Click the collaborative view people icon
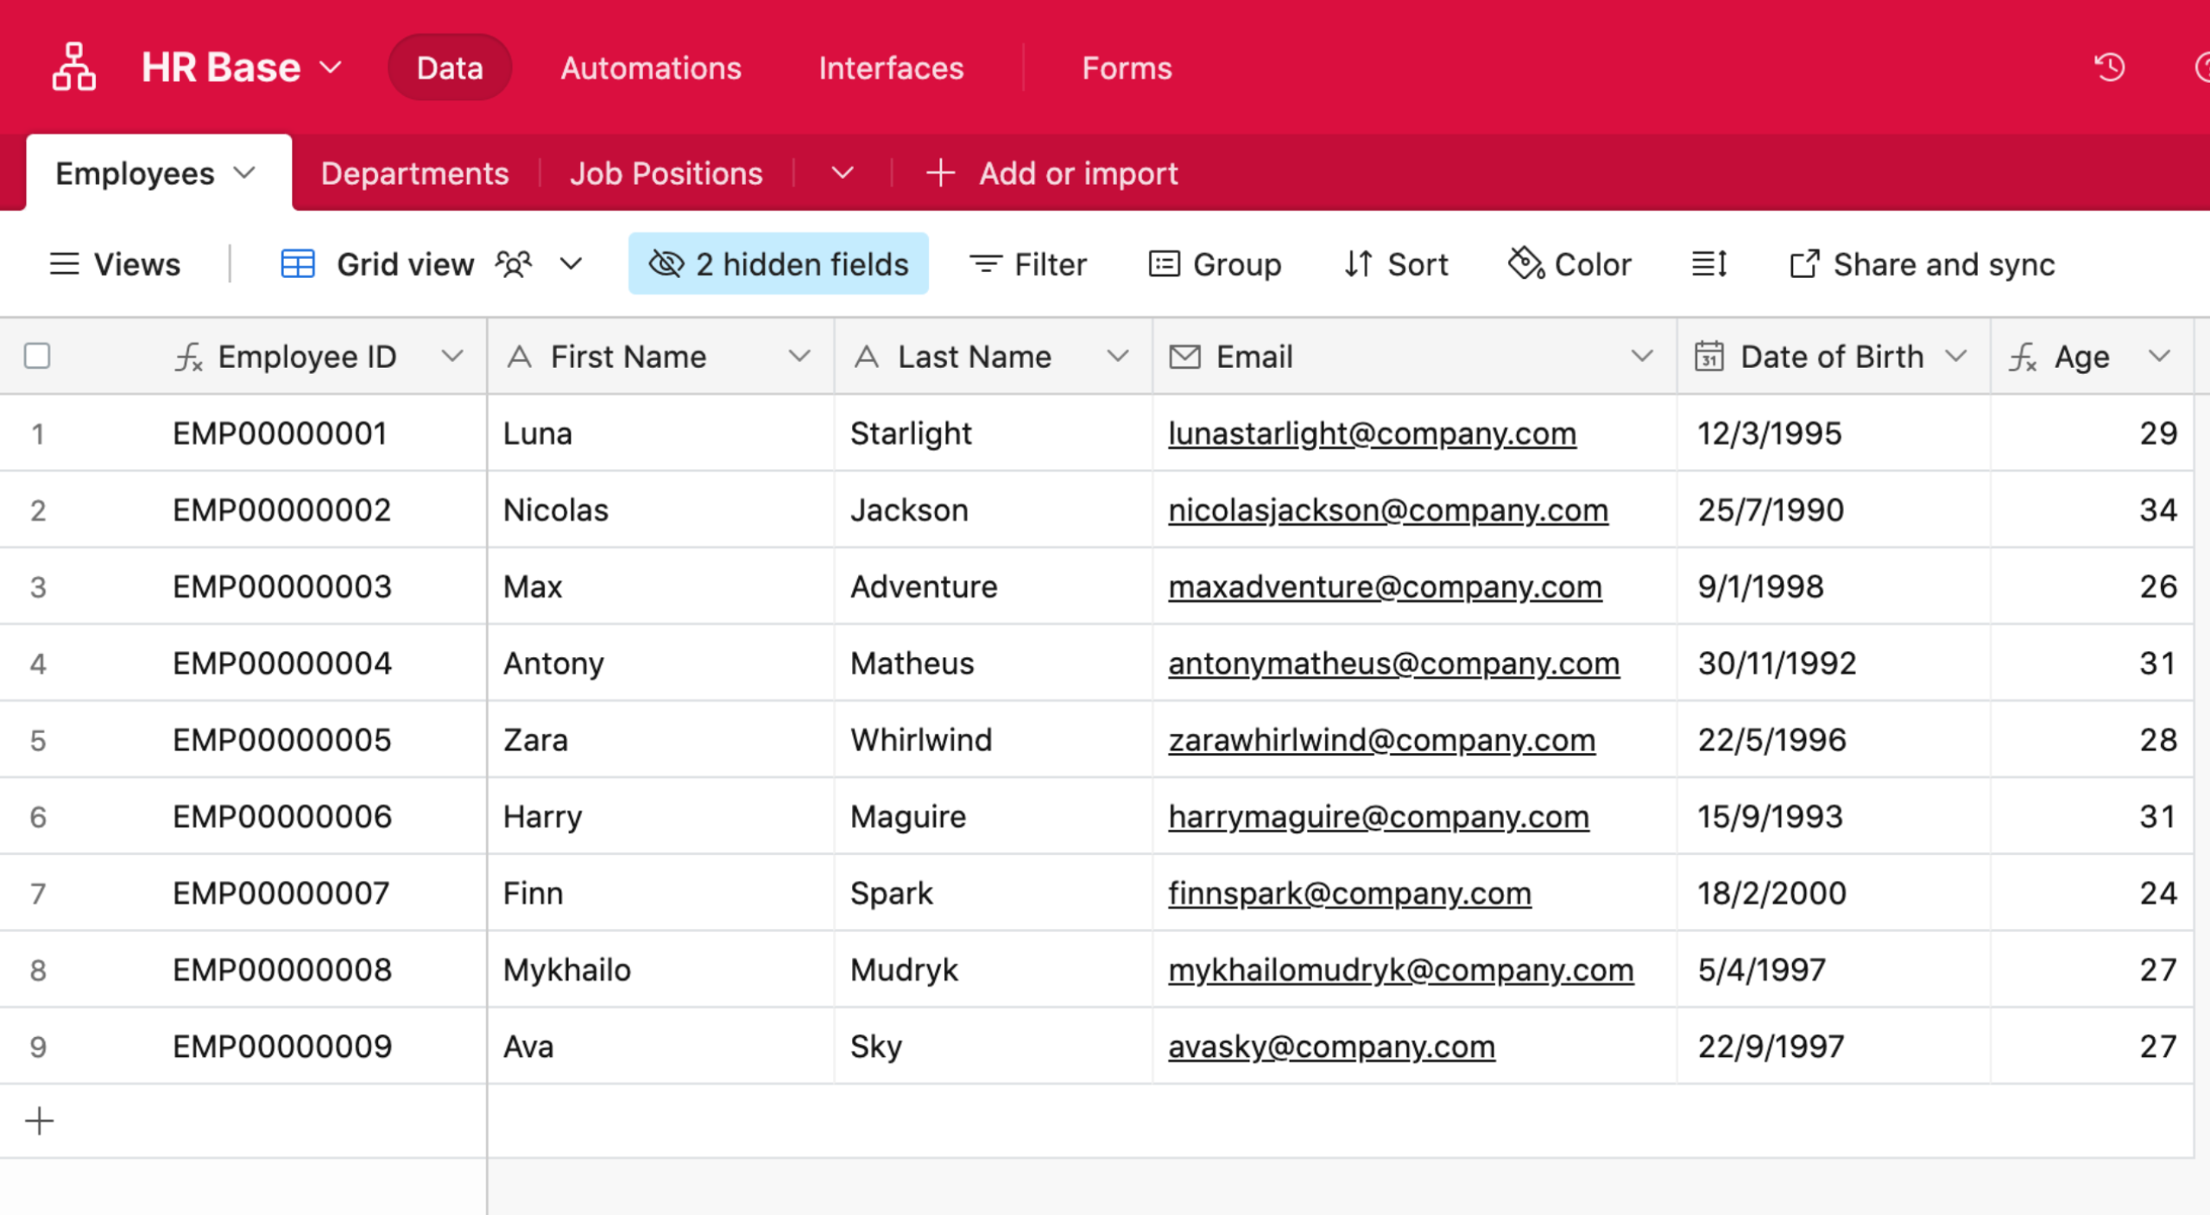2210x1215 pixels. tap(514, 264)
